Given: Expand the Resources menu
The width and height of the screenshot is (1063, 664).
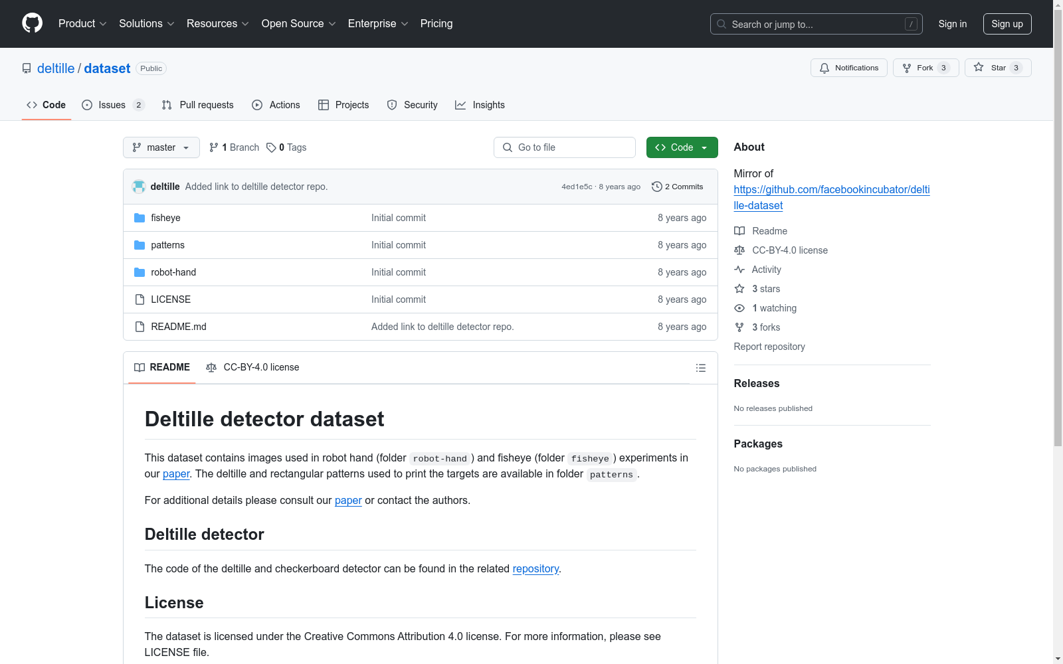Looking at the screenshot, I should pos(217,24).
